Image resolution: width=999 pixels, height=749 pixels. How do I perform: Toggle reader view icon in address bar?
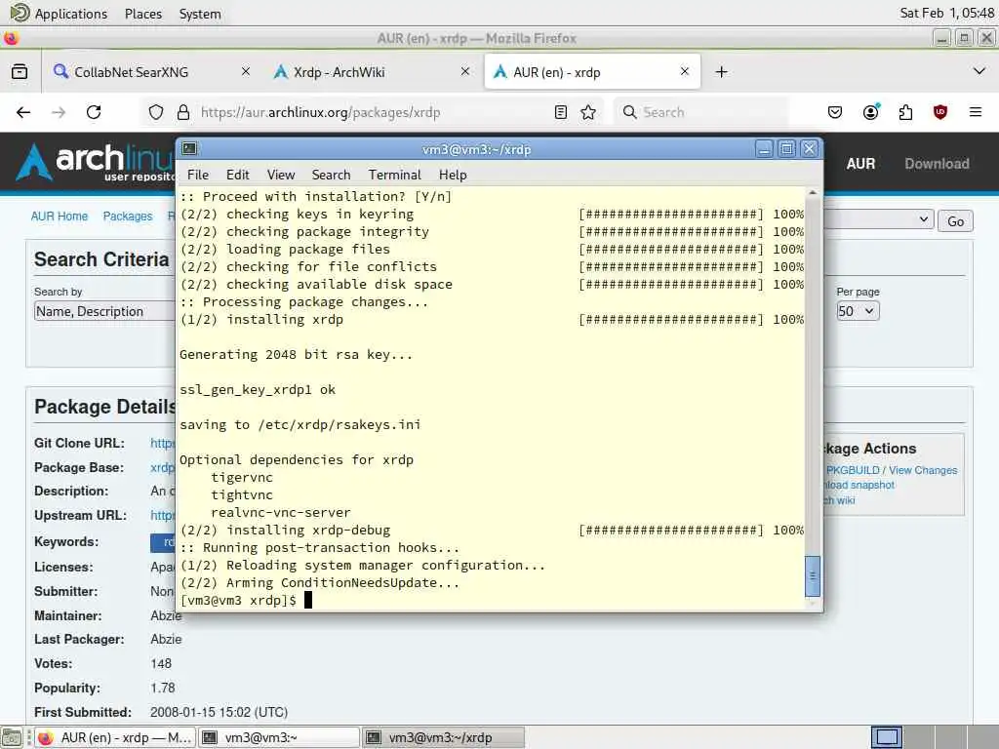[x=561, y=113]
